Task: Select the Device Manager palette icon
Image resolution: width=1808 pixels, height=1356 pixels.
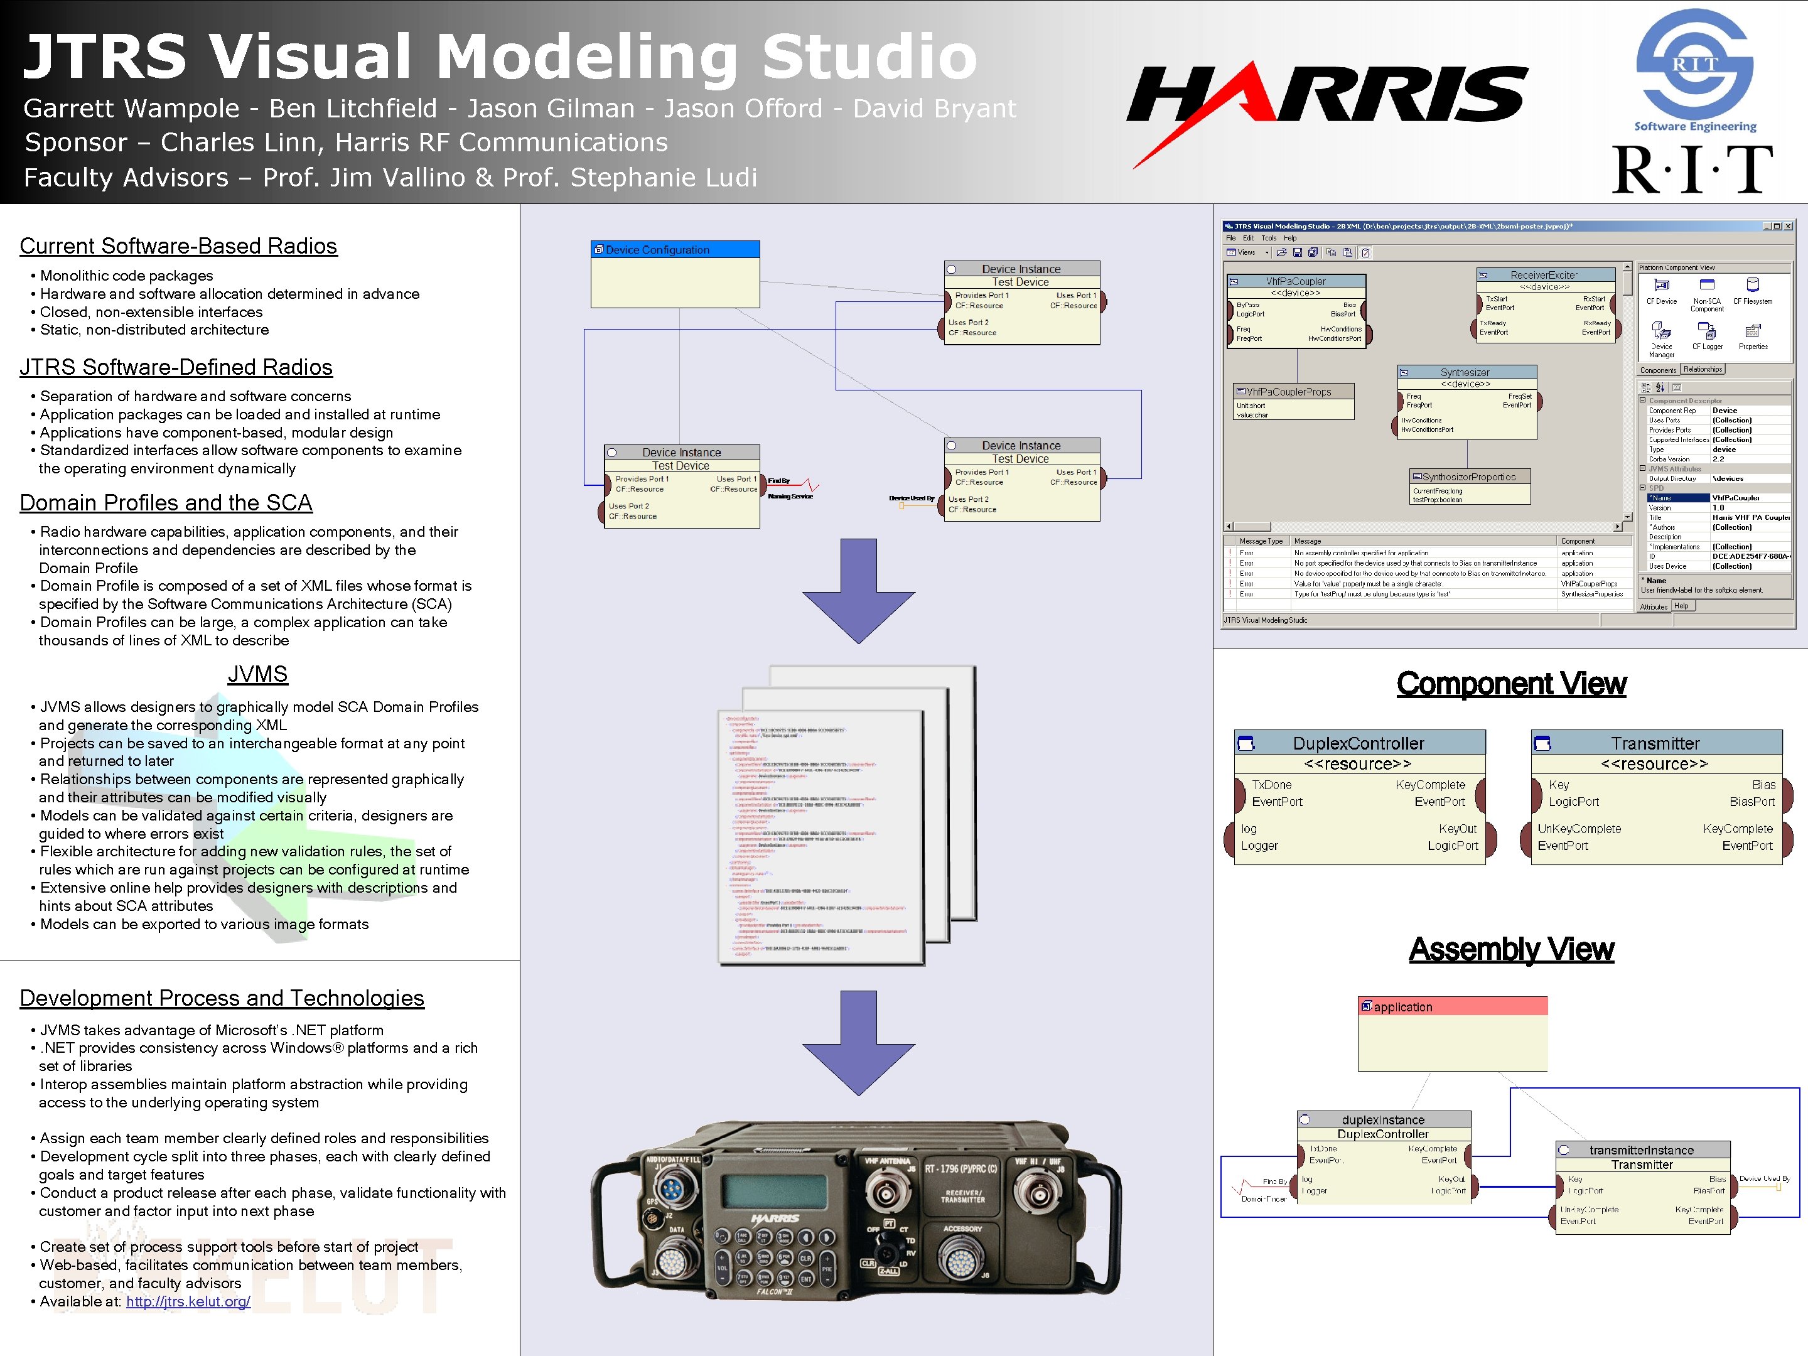Action: pos(1661,331)
